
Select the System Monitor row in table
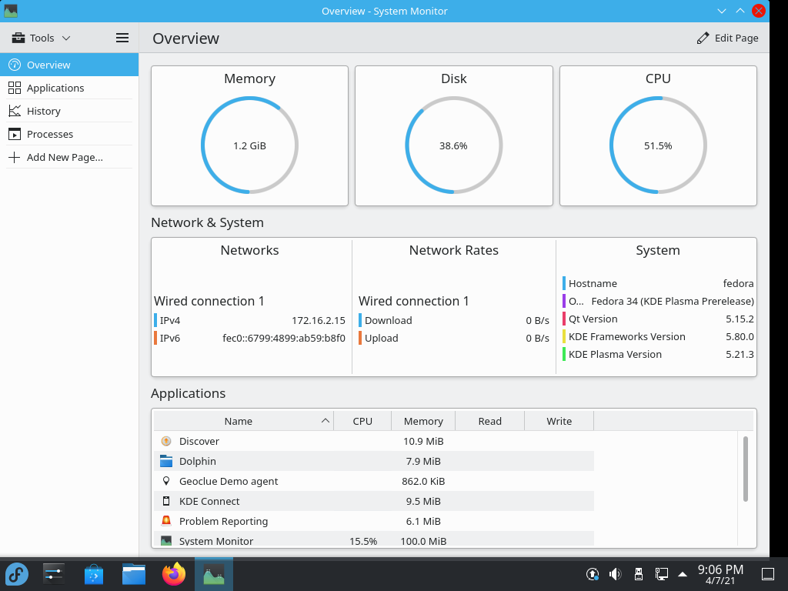[373, 540]
